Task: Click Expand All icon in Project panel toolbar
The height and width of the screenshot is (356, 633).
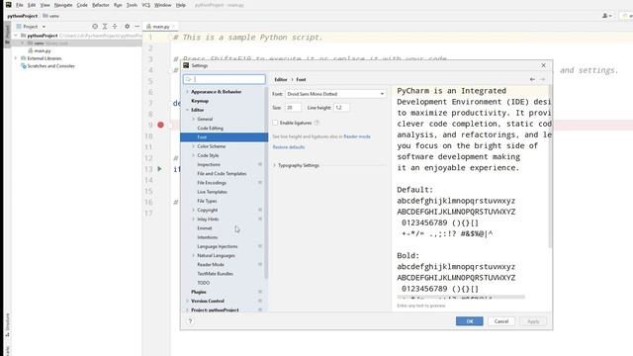Action: coord(105,27)
